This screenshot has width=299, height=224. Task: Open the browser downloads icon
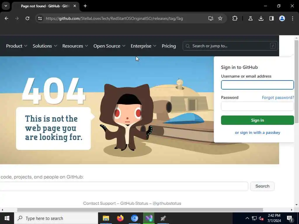point(261,18)
